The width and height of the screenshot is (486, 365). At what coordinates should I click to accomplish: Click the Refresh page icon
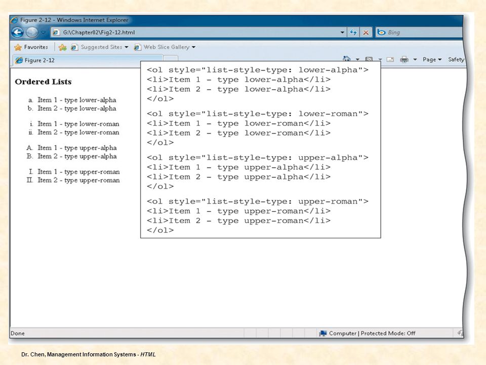(353, 32)
